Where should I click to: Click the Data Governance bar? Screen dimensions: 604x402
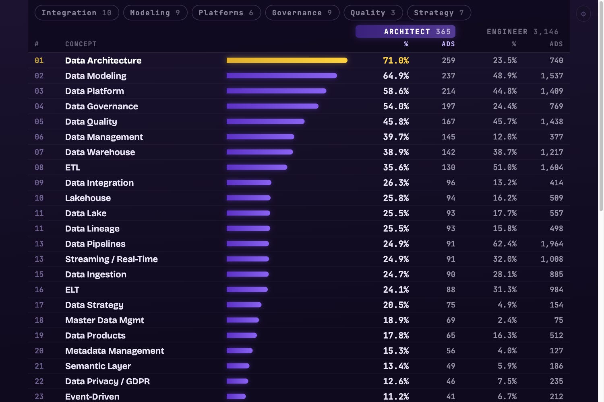coord(272,106)
